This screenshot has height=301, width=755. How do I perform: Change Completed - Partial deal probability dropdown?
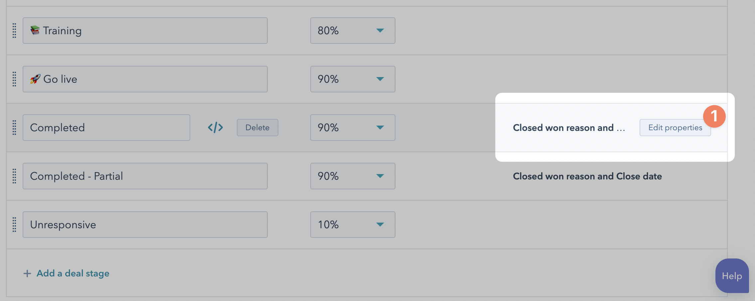[x=353, y=176]
